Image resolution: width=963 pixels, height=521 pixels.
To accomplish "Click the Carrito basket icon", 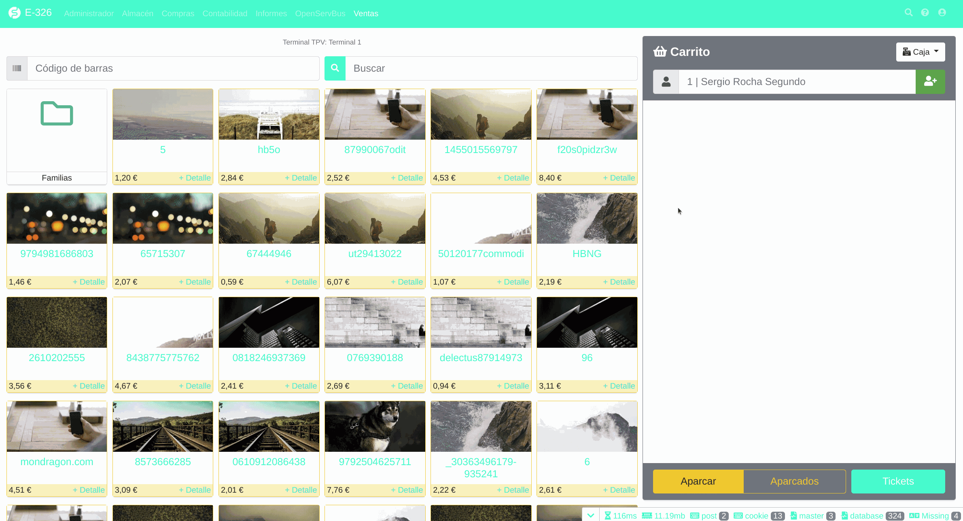I will (660, 52).
